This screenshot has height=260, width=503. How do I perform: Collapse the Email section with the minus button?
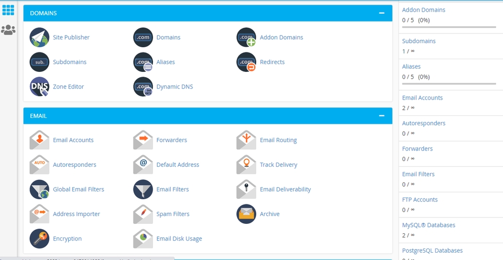(x=381, y=116)
